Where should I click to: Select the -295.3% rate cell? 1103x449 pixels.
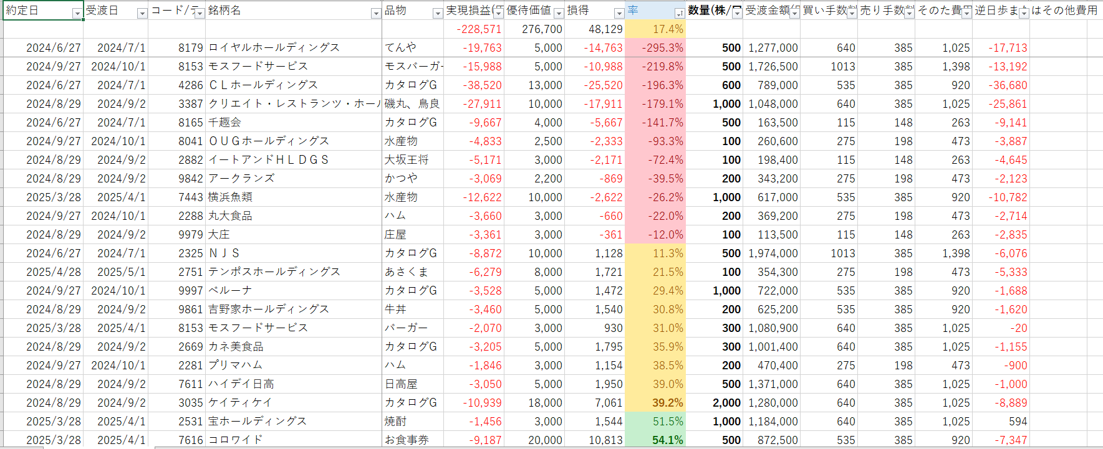coord(655,48)
